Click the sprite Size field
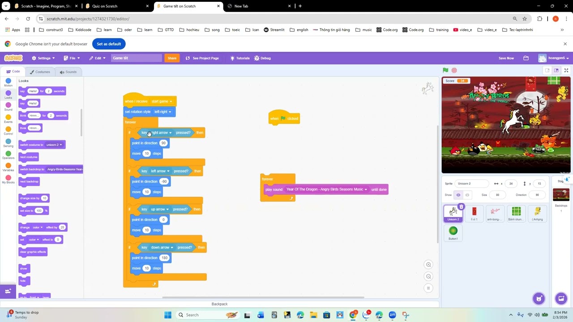The height and width of the screenshot is (322, 573). coord(497,195)
